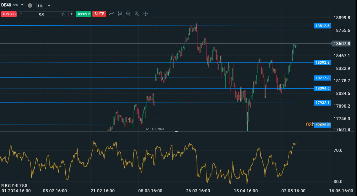357x196 pixels.
Task: Click the red sell price 18607.8 button
Action: coord(9,14)
